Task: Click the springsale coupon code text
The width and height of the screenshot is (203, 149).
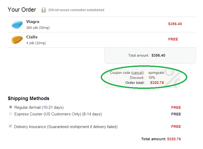Action: (156, 73)
